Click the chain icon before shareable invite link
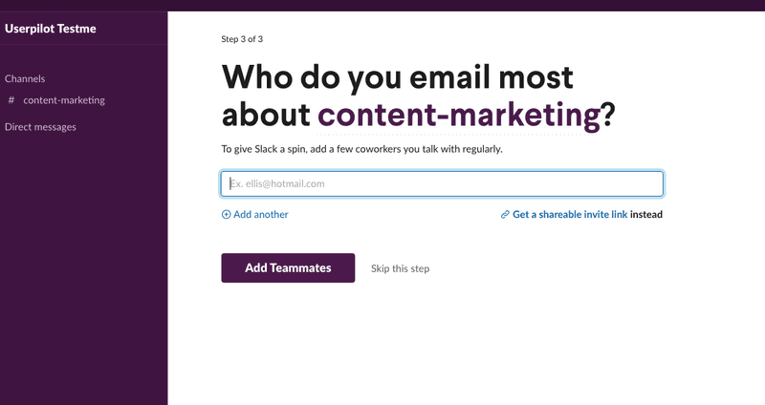Image resolution: width=765 pixels, height=405 pixels. pyautogui.click(x=505, y=215)
